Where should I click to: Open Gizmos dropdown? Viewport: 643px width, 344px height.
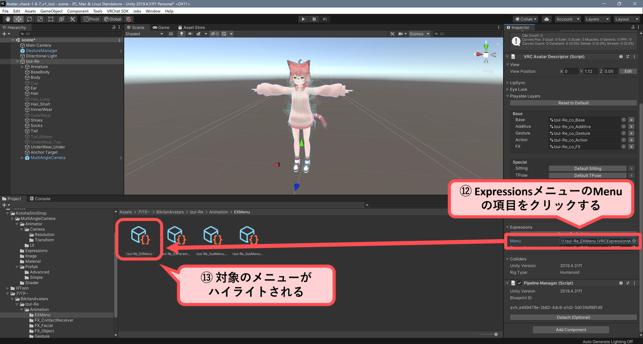pos(419,34)
